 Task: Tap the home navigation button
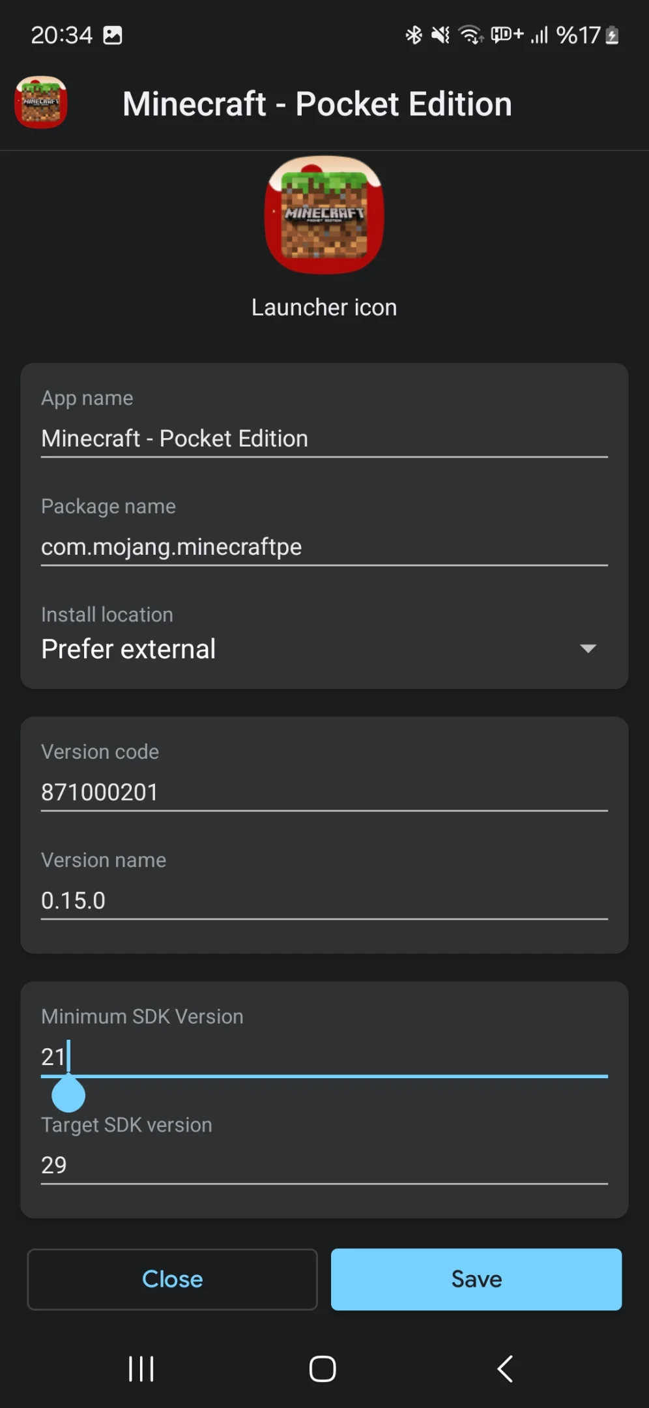(323, 1368)
